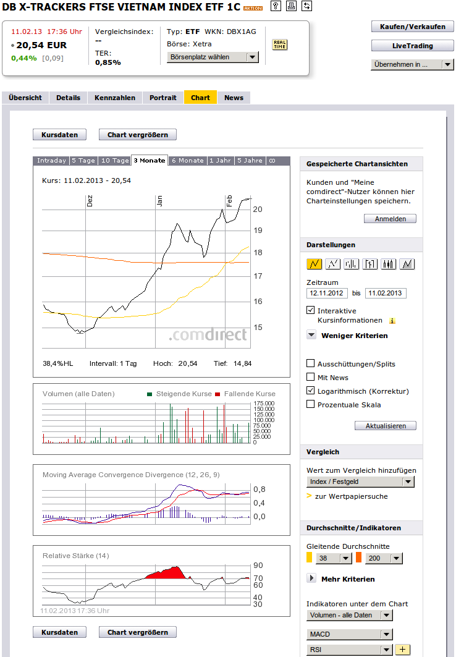The width and height of the screenshot is (456, 657).
Task: Select 10 Tage chart period
Action: 115,161
